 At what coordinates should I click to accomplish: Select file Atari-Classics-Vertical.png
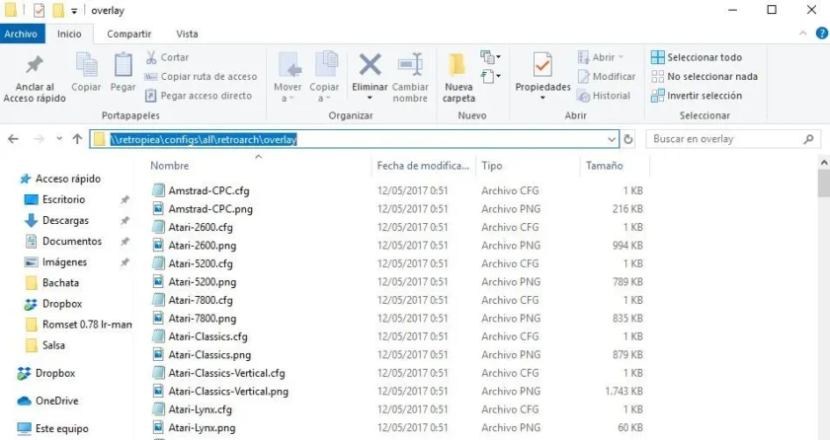click(228, 392)
